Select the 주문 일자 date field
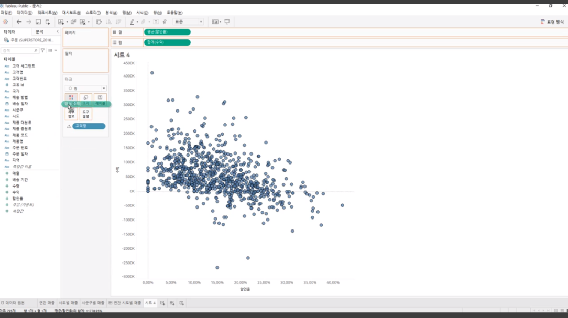The image size is (568, 318). 20,154
